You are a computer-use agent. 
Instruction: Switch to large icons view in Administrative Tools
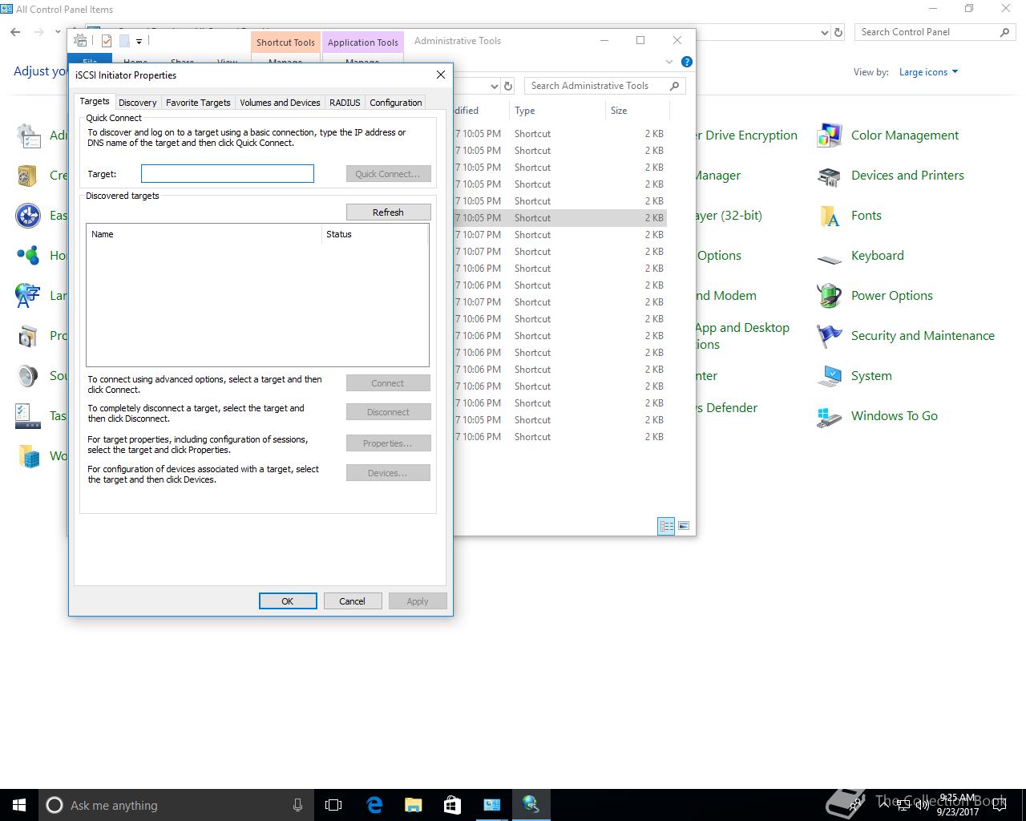pos(684,526)
